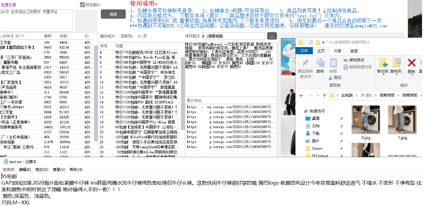
Task: Click the 序号 column header
Action: (x=103, y=46)
